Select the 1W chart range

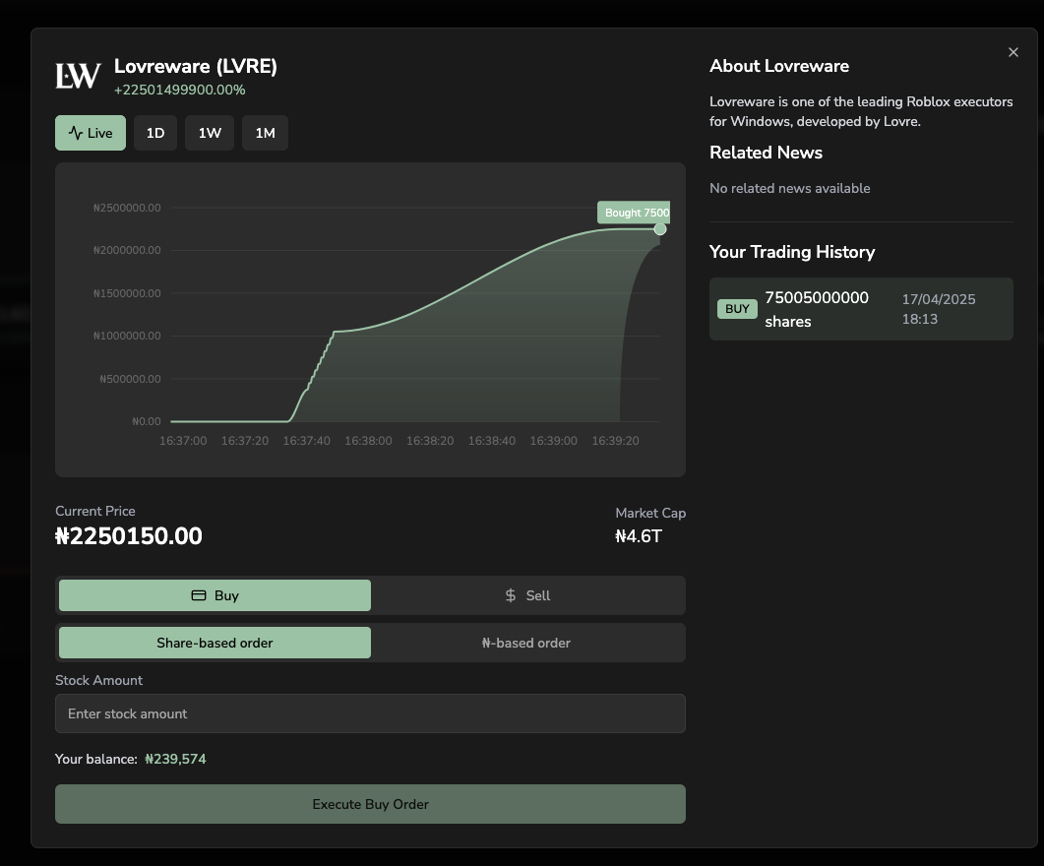point(210,133)
